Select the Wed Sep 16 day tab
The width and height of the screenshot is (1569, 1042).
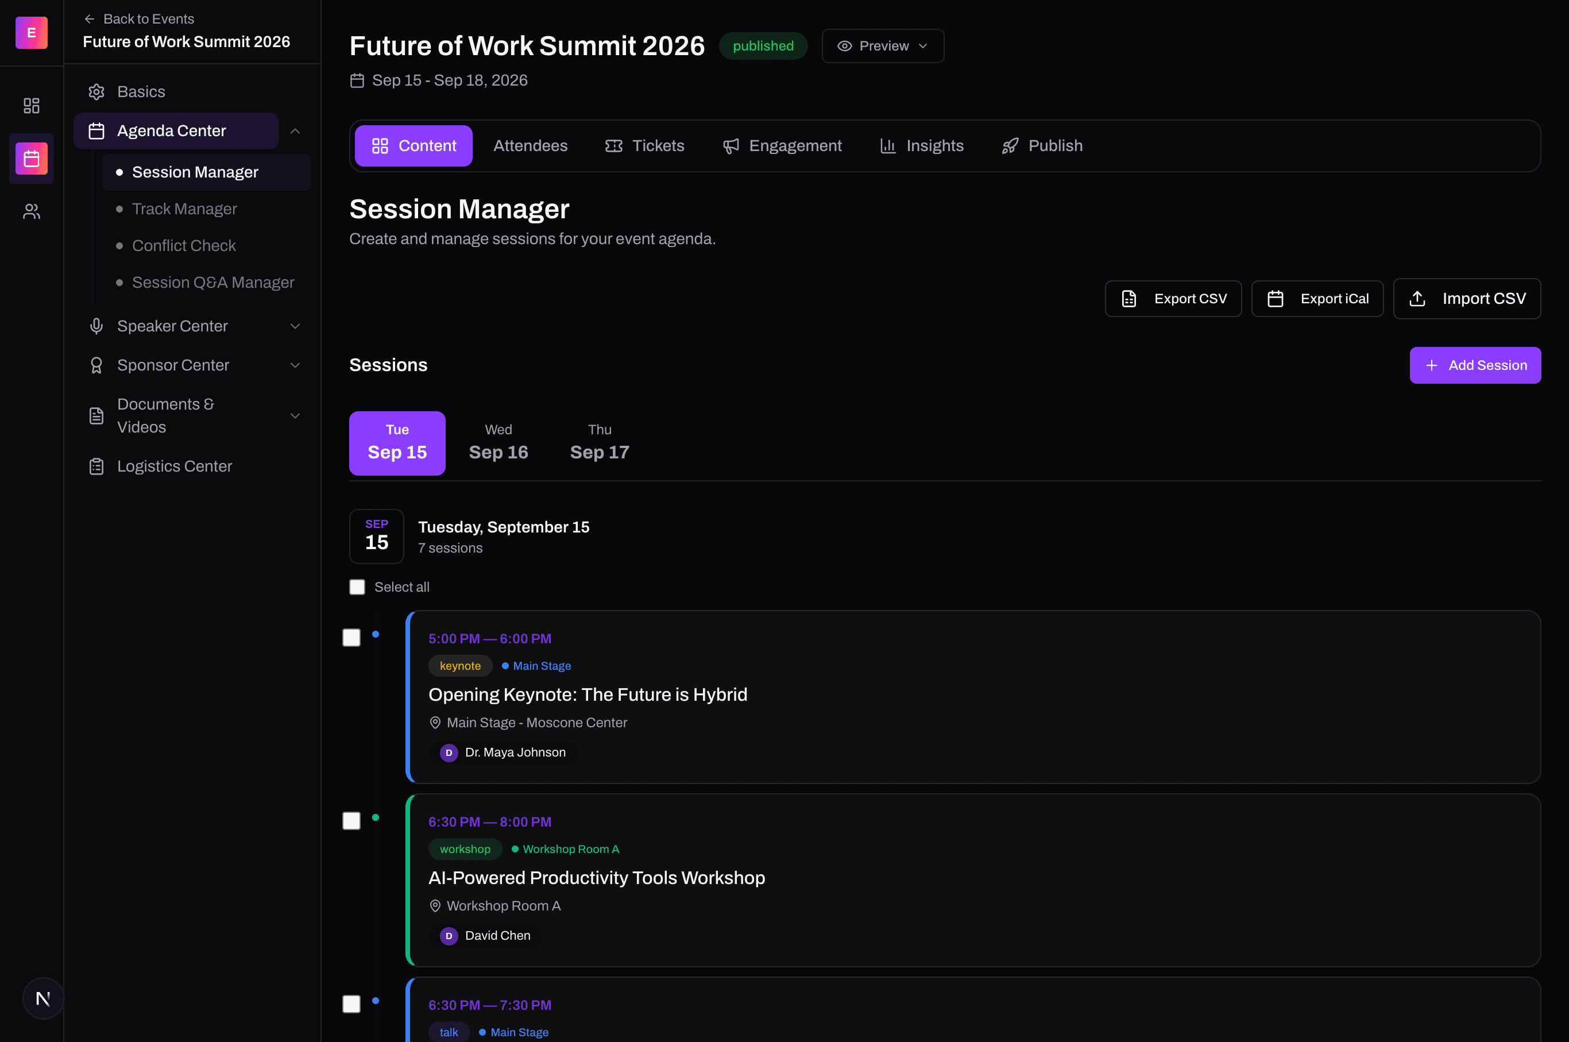498,443
